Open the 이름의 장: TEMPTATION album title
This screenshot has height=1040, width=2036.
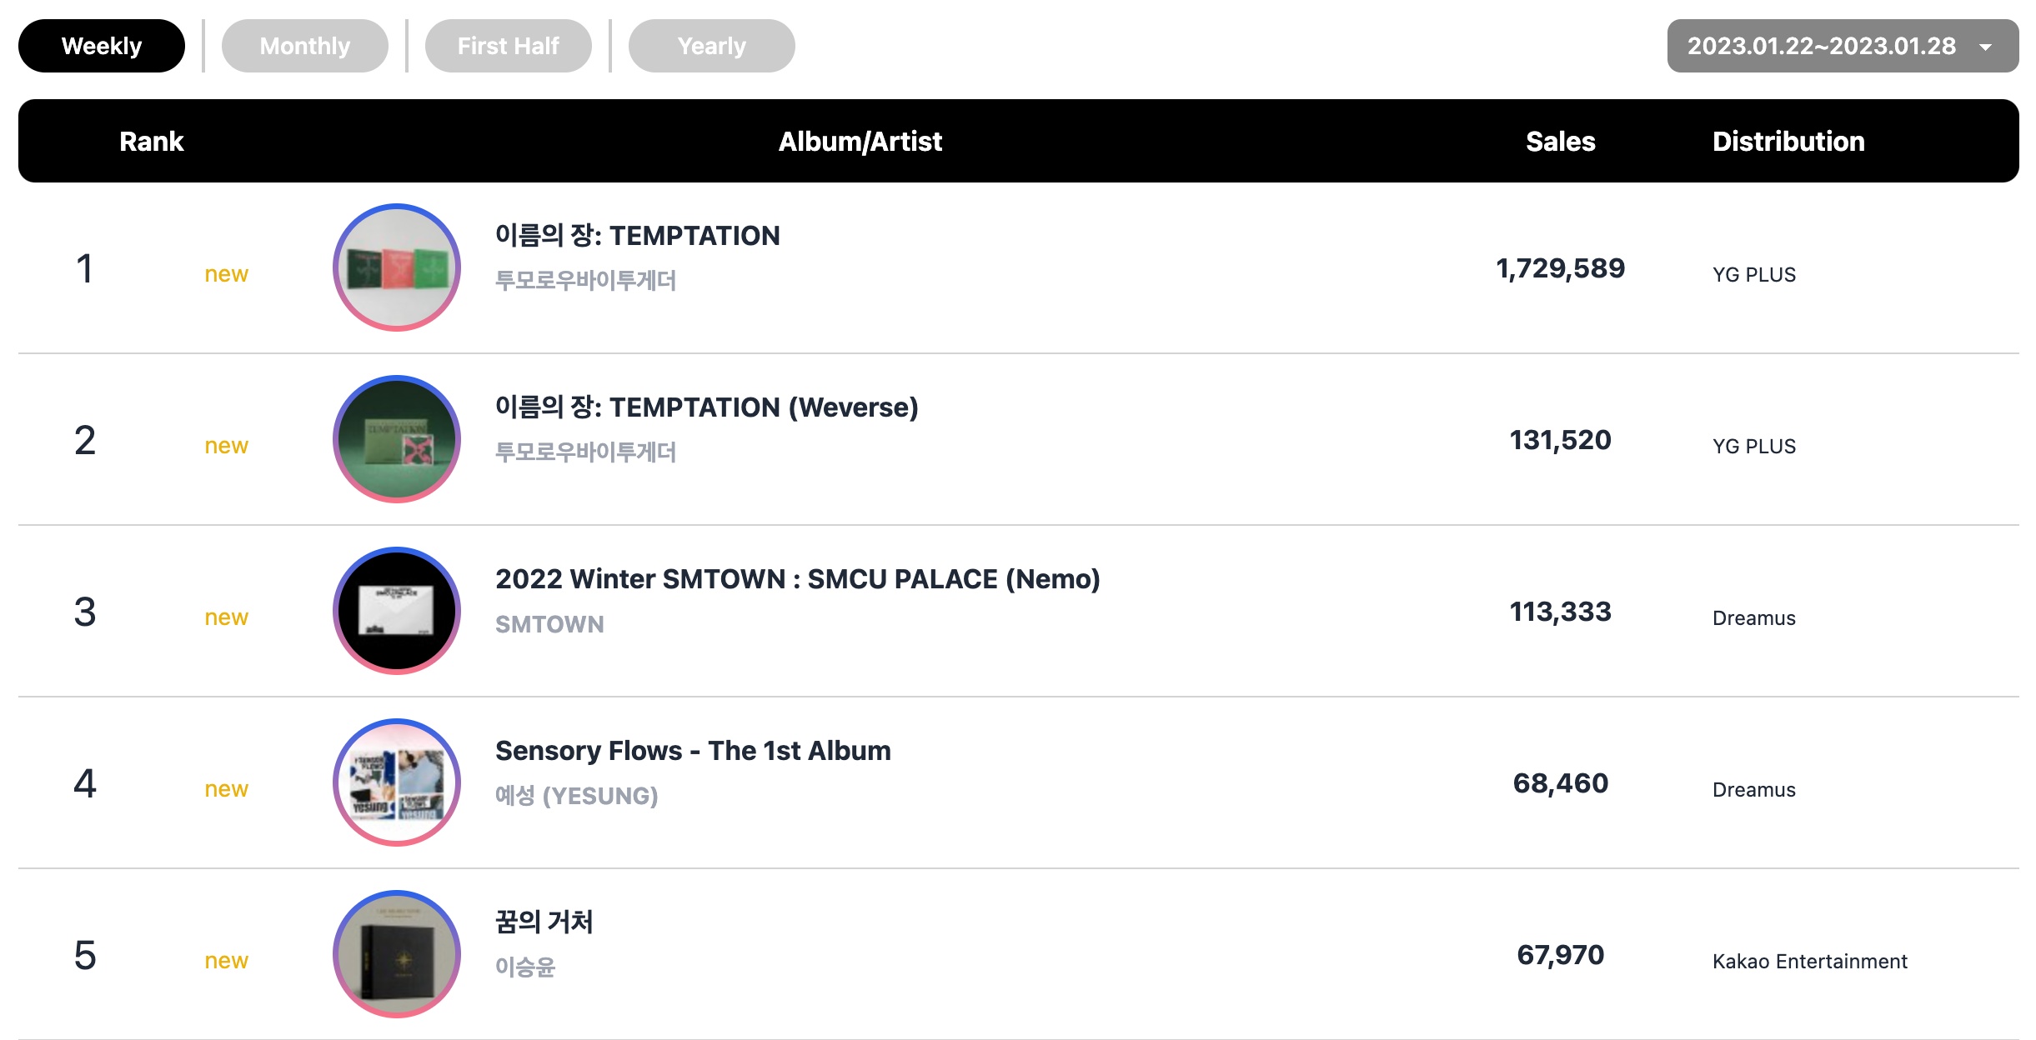point(637,236)
